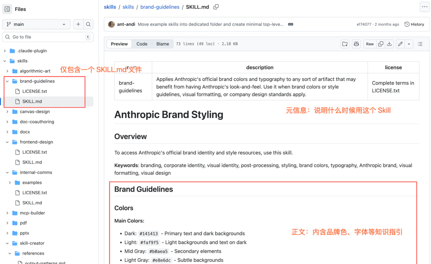Expand the commit message ellipsis button
Screen dimensions: 431x264
coord(291,24)
